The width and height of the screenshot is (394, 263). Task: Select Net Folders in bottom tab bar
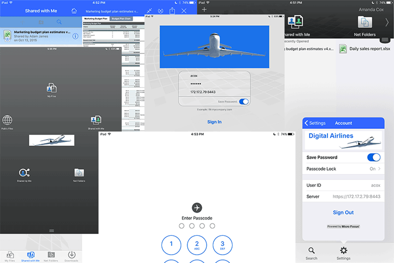pos(51,257)
